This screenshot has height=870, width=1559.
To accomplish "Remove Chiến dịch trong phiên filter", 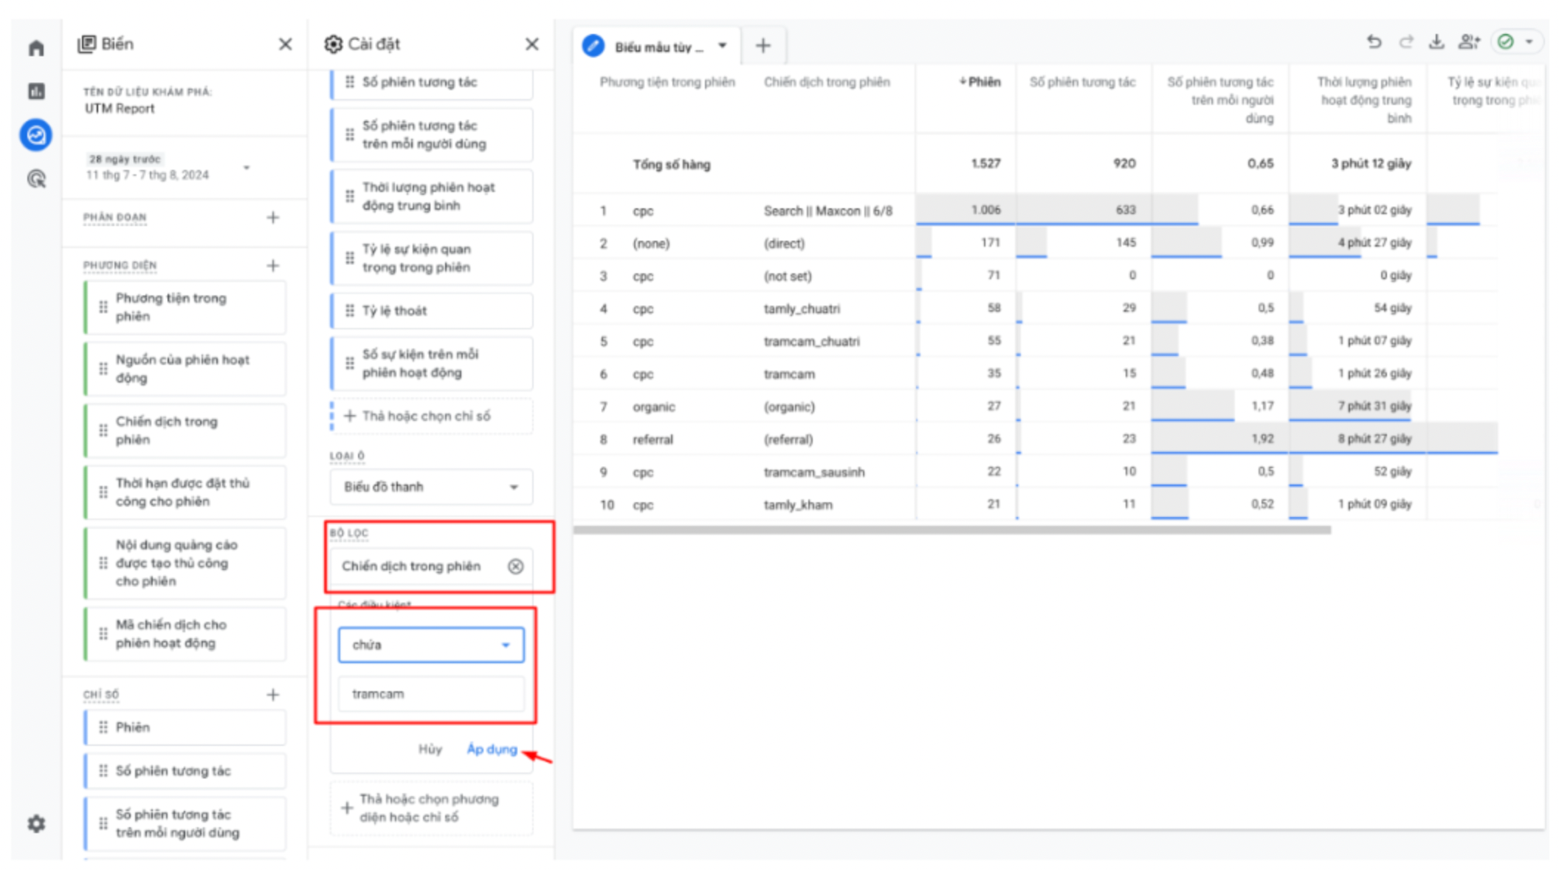I will [515, 566].
